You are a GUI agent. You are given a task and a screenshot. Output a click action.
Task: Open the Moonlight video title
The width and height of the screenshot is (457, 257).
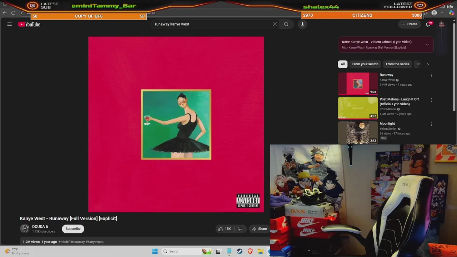click(x=387, y=124)
